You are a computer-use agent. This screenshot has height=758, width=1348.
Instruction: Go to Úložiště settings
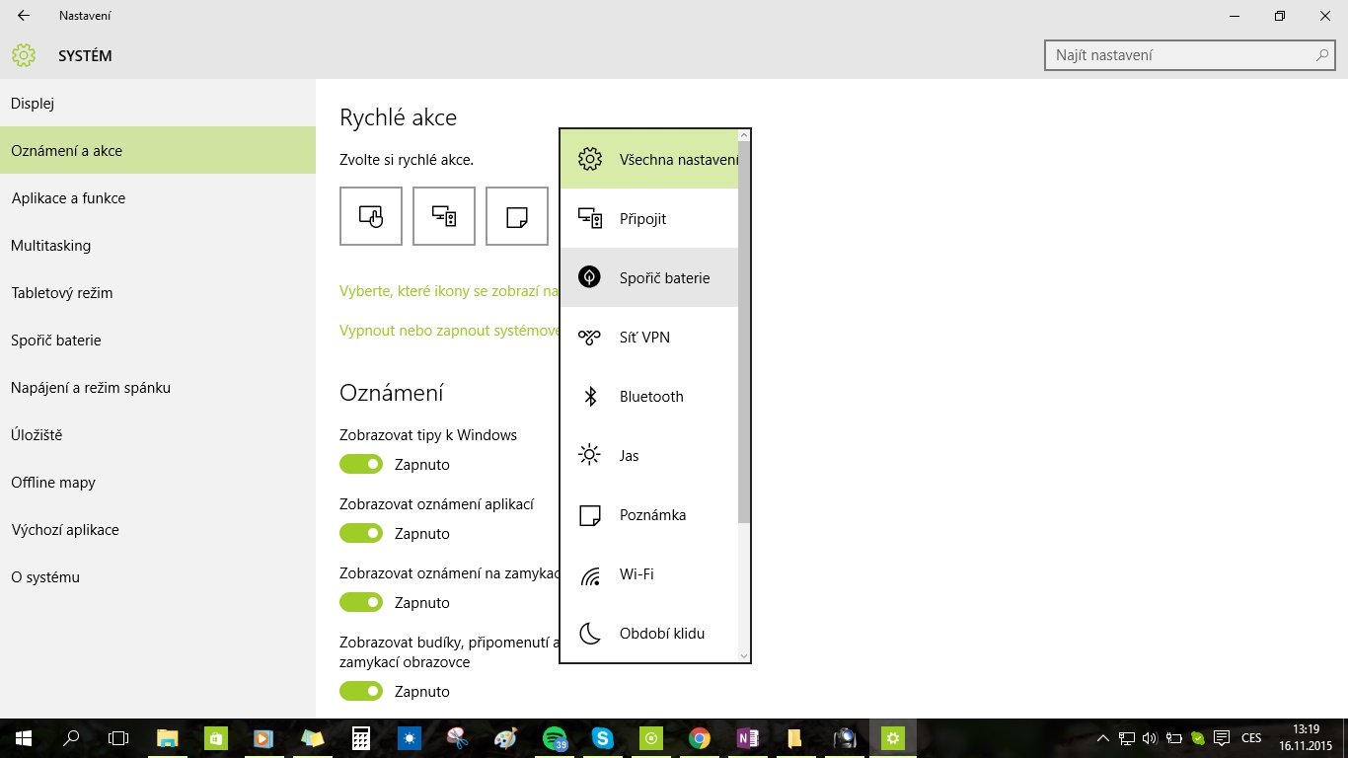pyautogui.click(x=158, y=434)
